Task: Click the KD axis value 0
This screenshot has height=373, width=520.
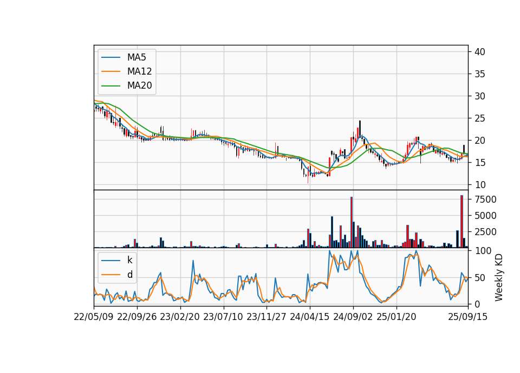Action: (477, 304)
